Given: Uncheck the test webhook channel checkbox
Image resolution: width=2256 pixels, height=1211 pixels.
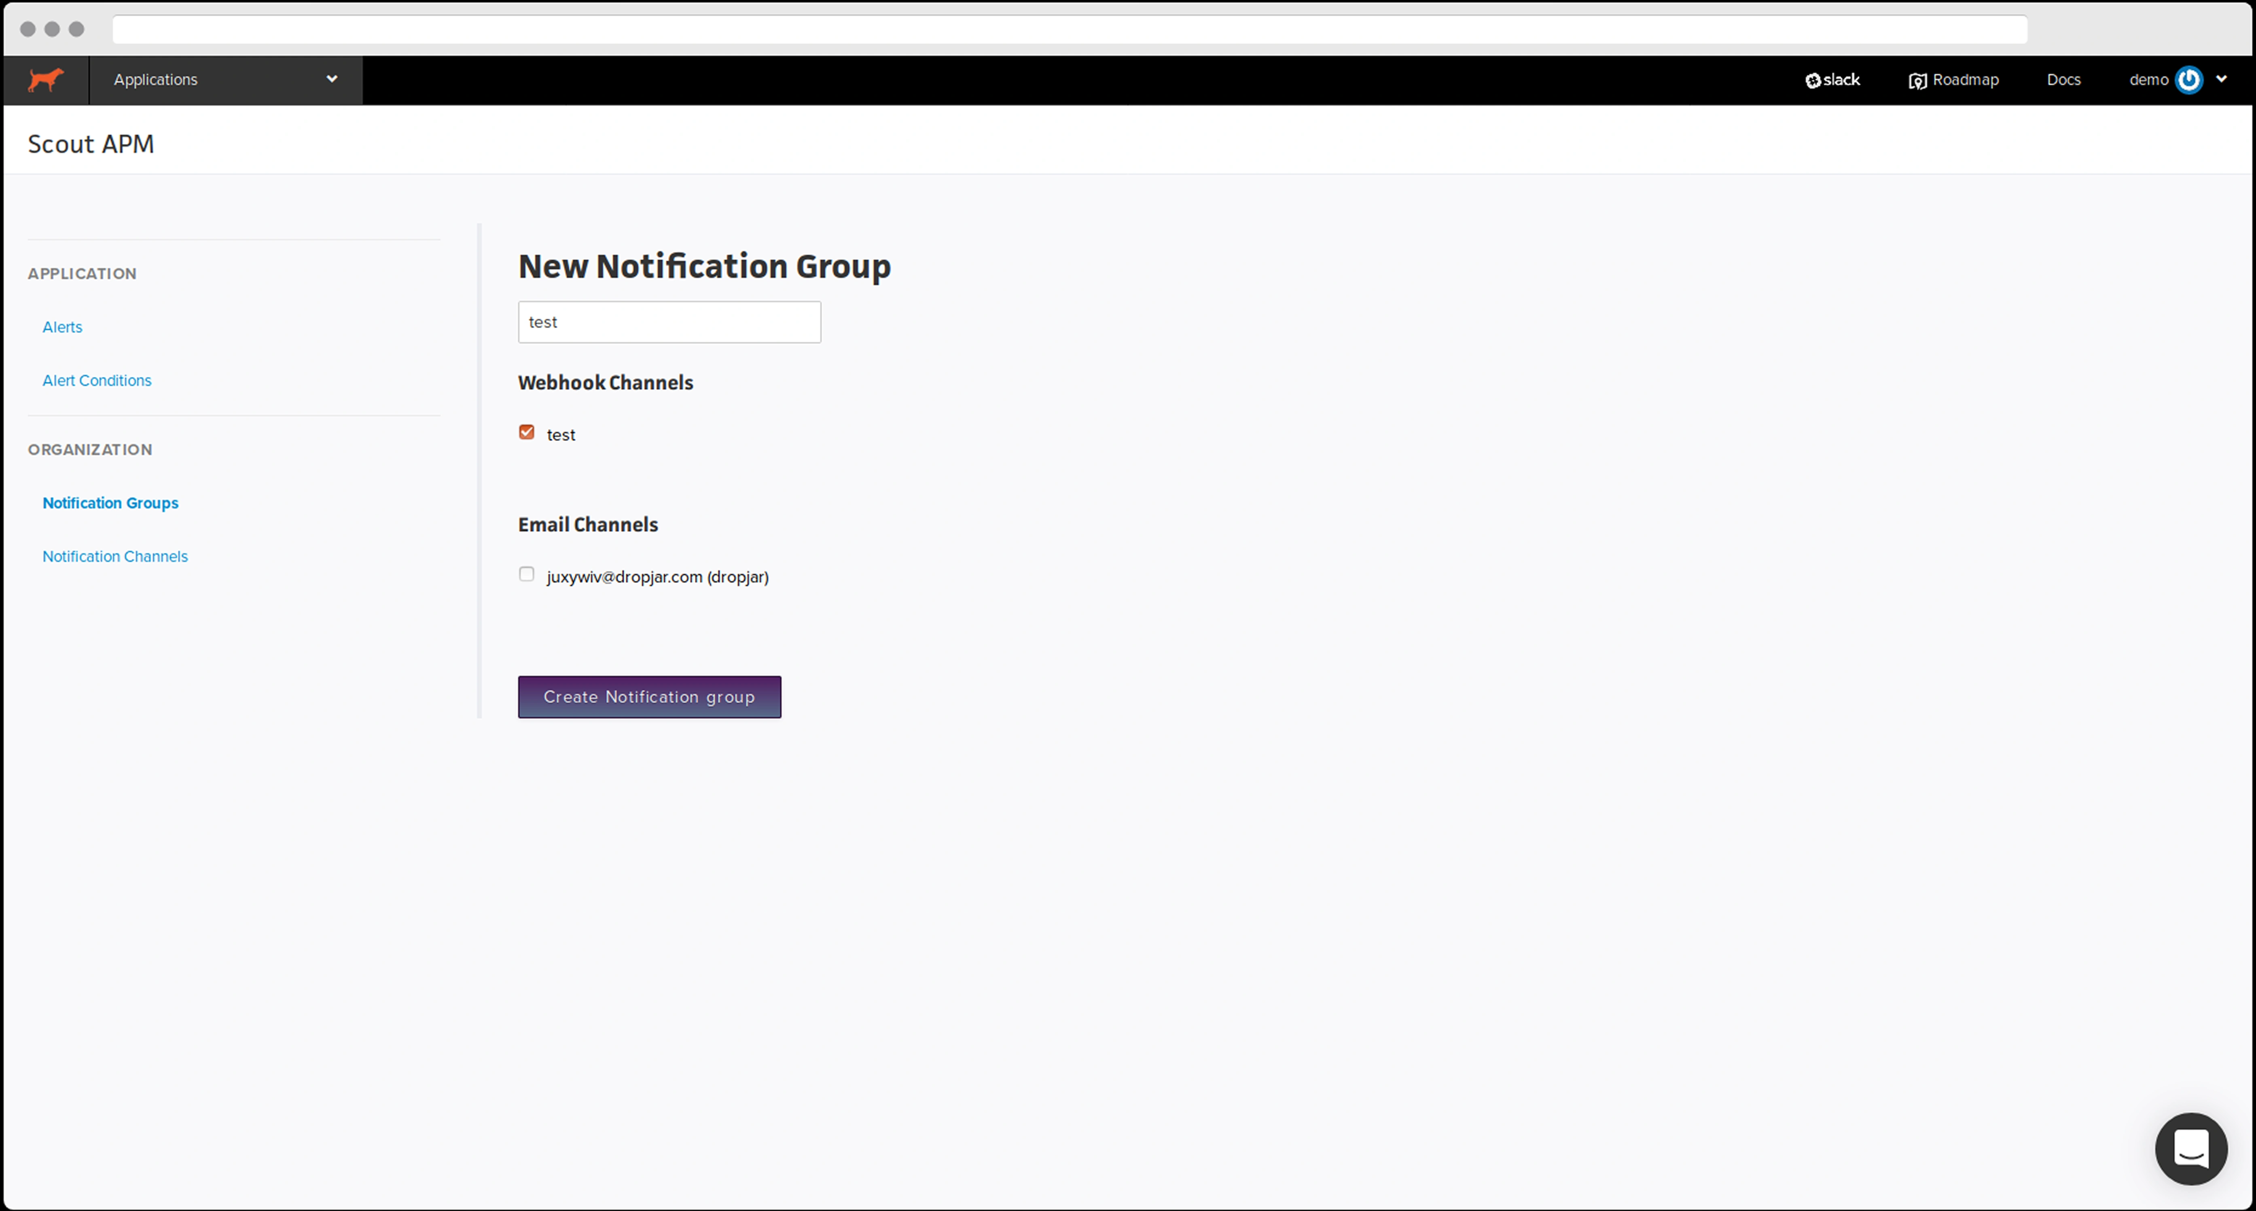Looking at the screenshot, I should tap(526, 432).
